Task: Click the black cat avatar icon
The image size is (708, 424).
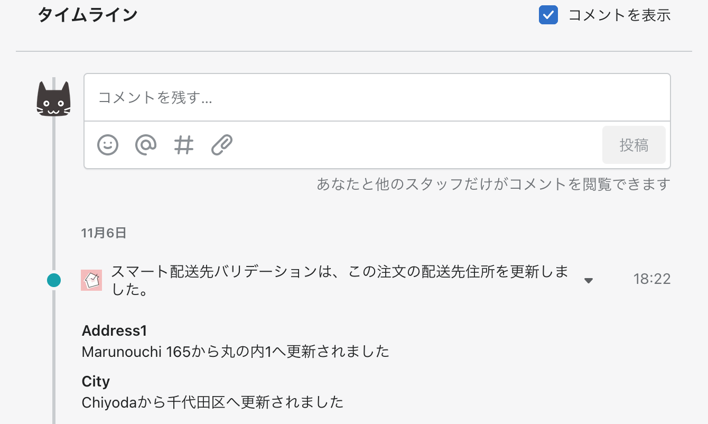Action: [x=53, y=99]
